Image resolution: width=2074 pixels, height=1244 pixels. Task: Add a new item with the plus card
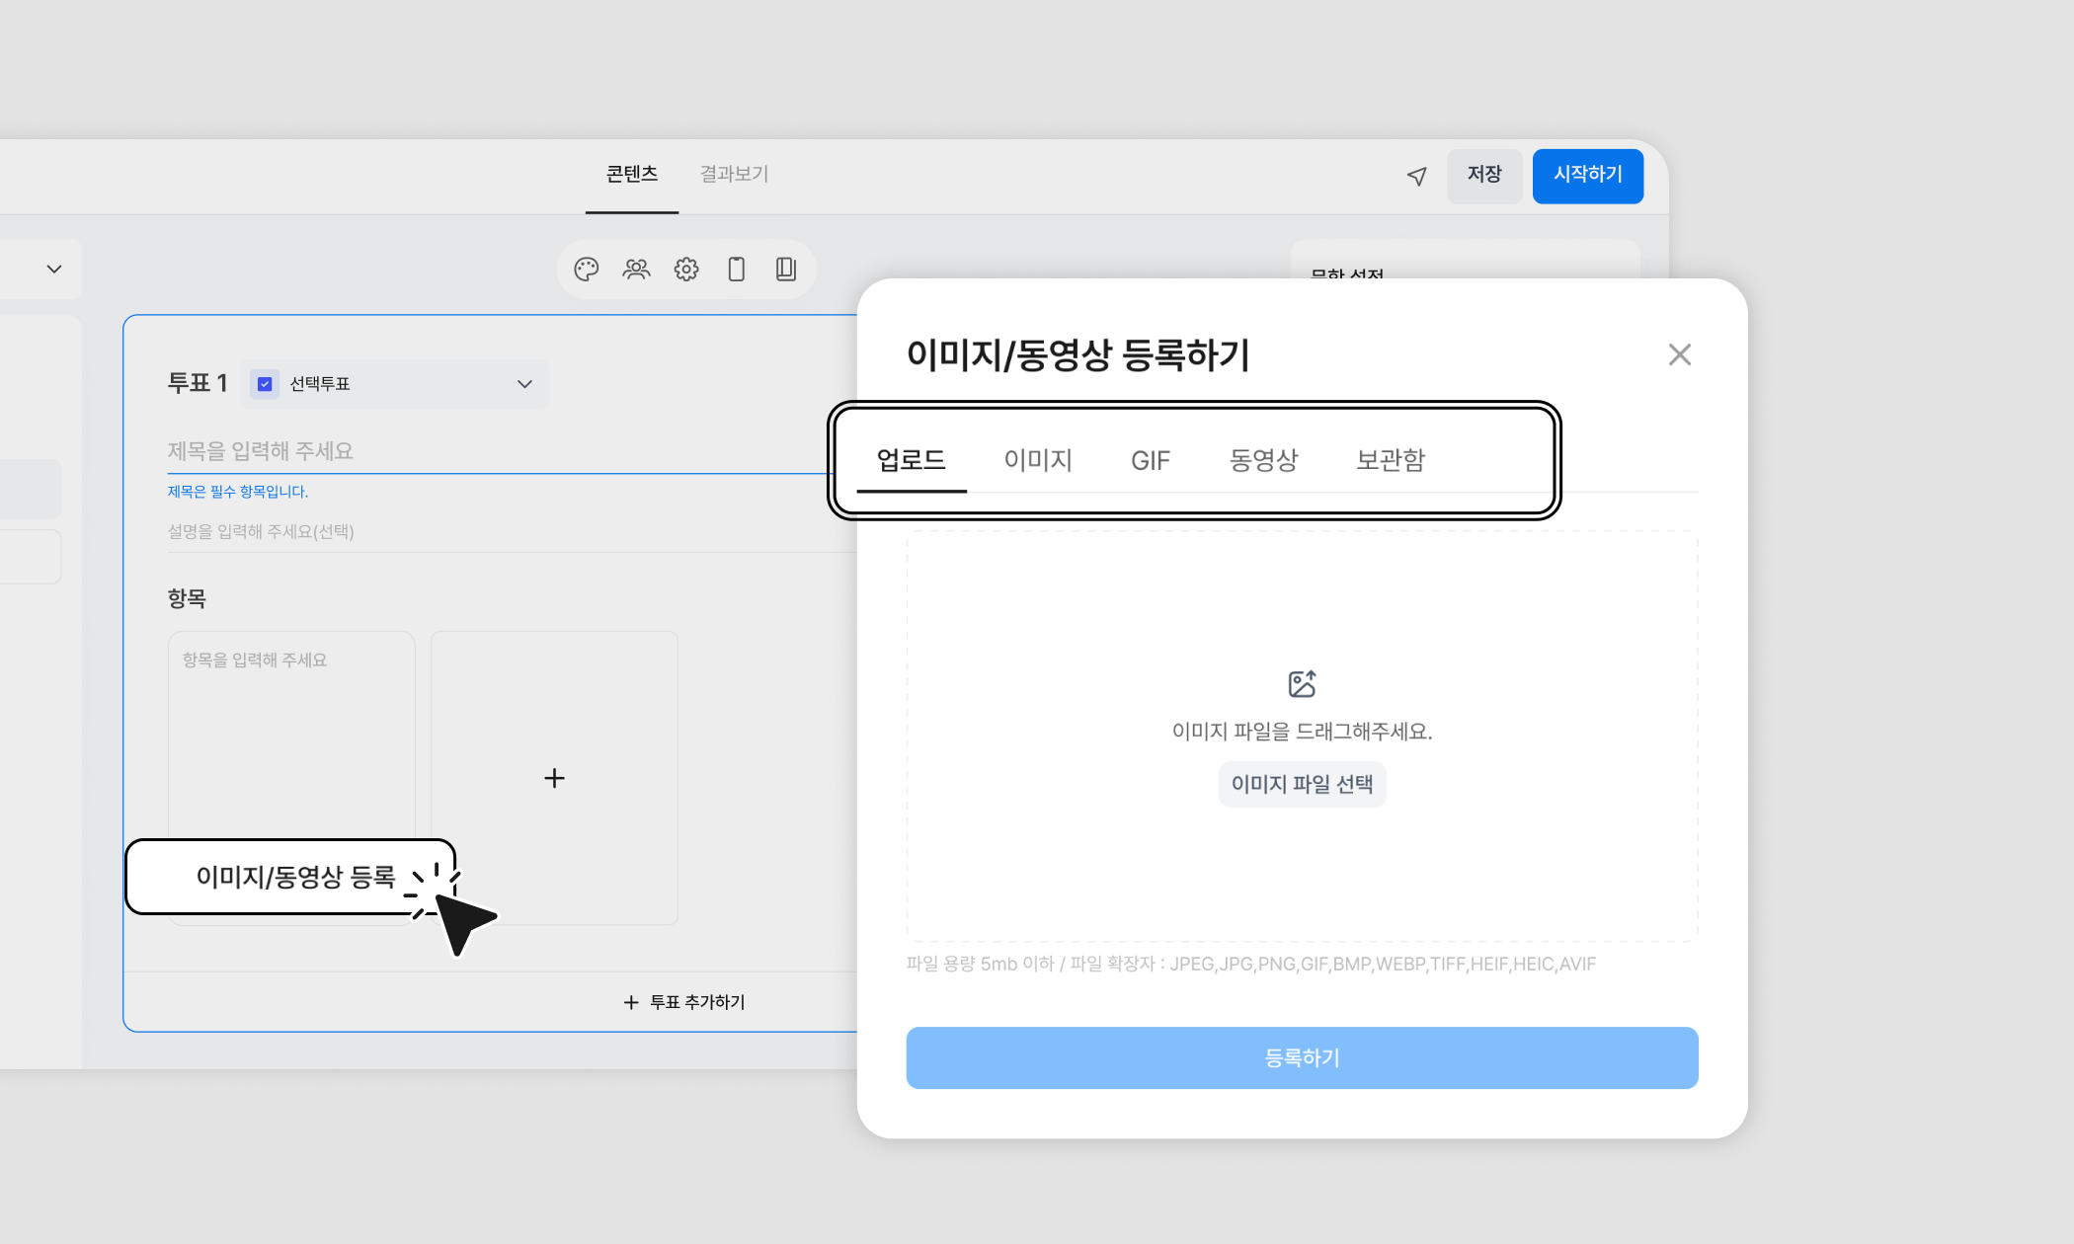(x=554, y=778)
